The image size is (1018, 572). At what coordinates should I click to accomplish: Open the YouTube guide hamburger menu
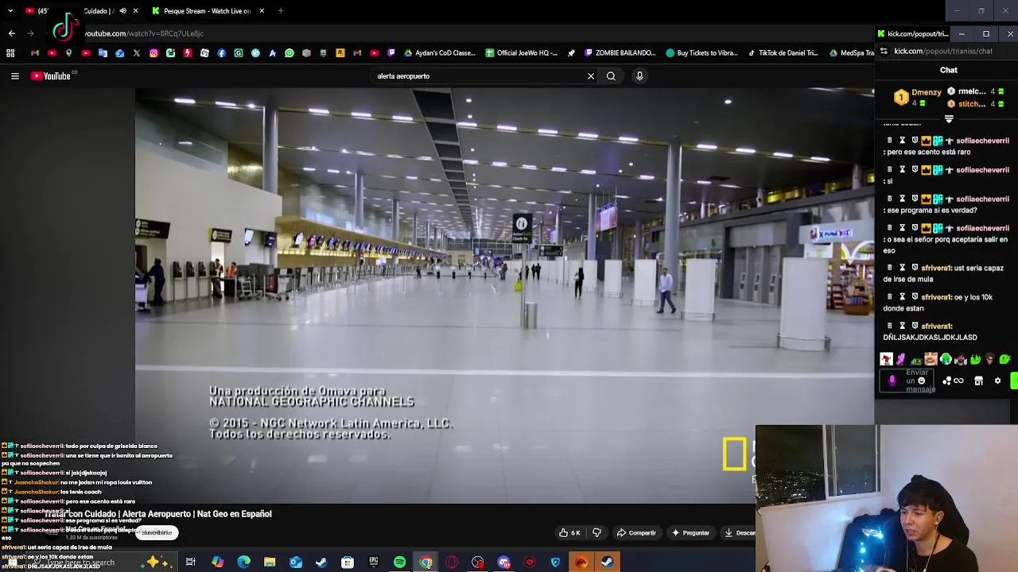coord(14,76)
